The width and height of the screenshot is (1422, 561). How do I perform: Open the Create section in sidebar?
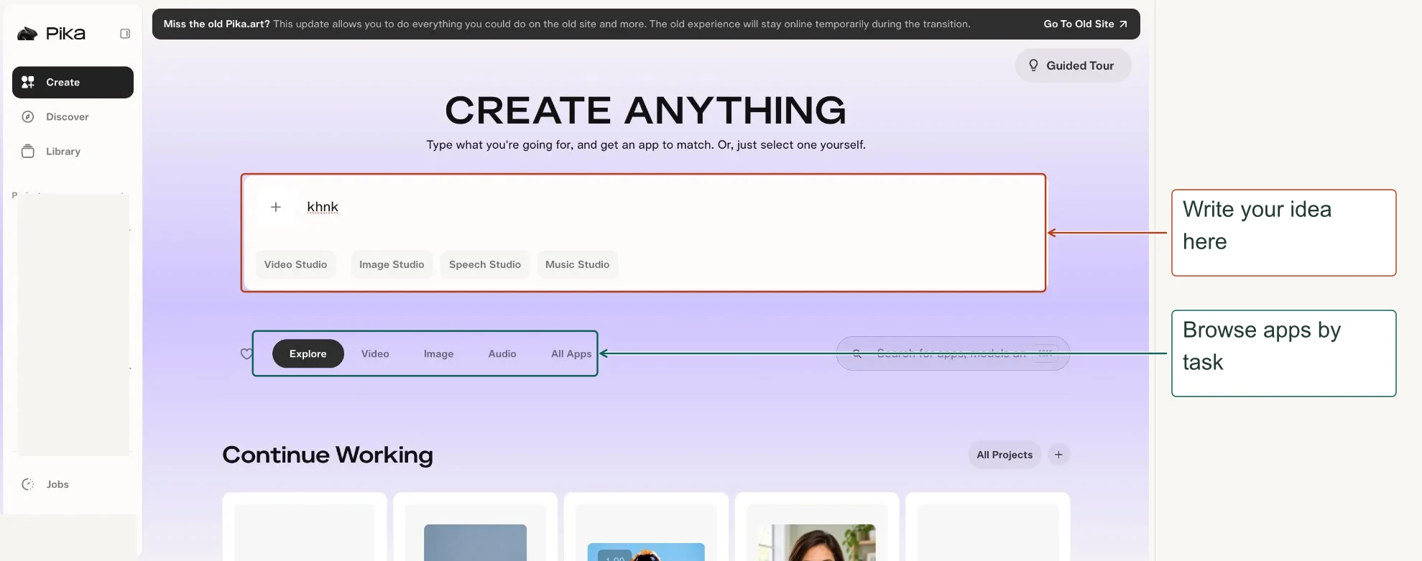(x=73, y=83)
